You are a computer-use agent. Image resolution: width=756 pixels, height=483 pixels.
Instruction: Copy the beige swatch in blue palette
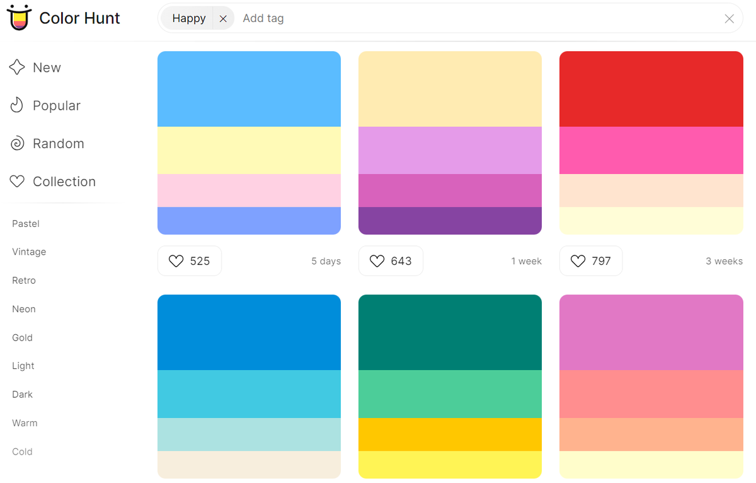(249, 465)
